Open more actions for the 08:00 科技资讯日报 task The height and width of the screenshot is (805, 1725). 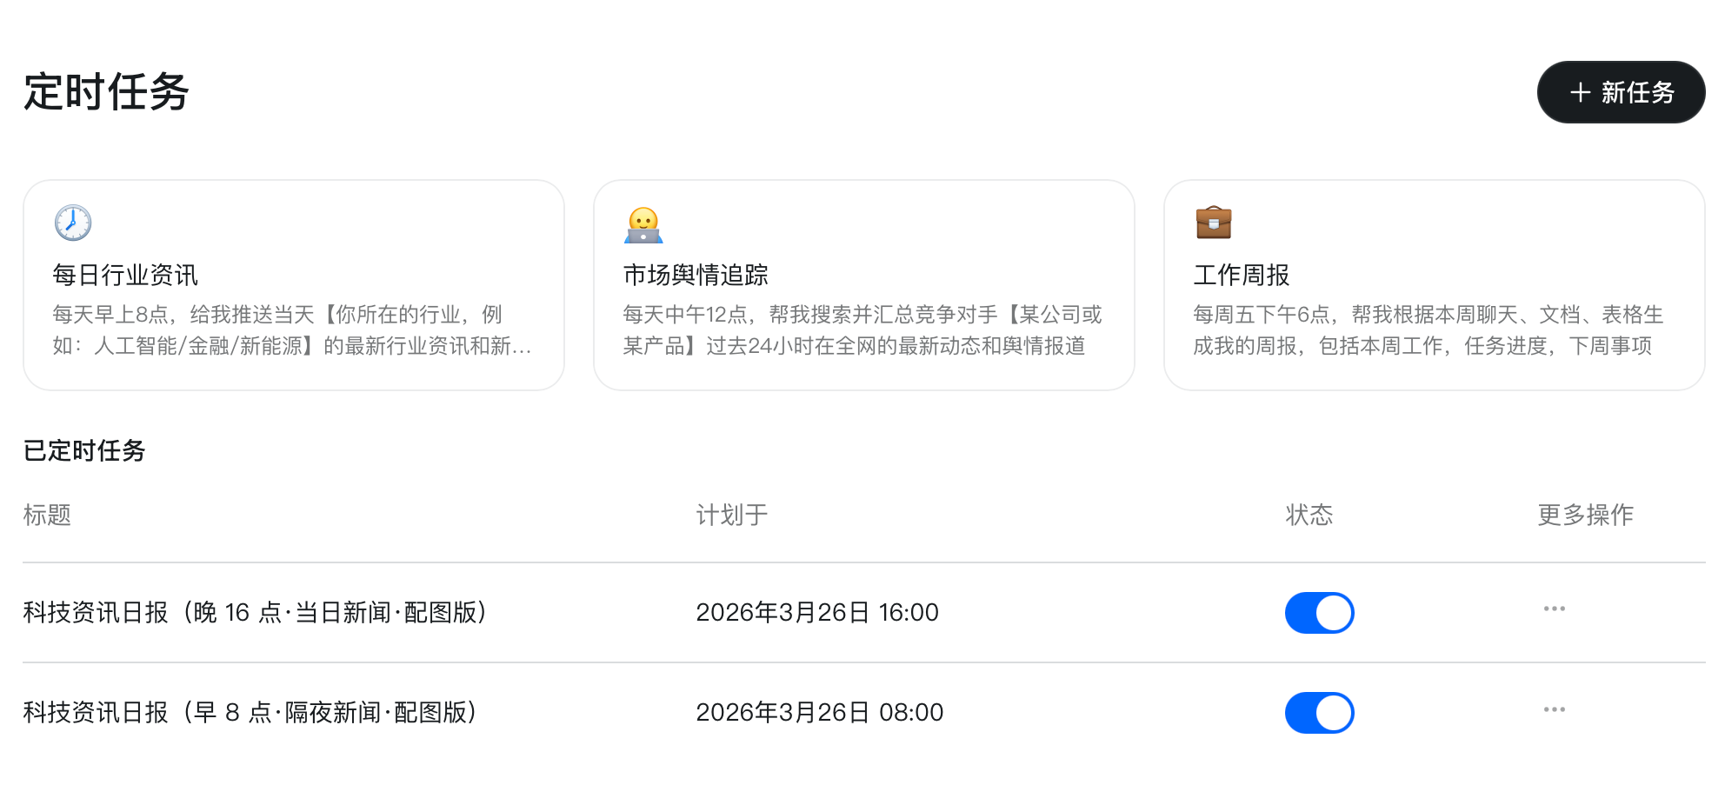pyautogui.click(x=1555, y=709)
